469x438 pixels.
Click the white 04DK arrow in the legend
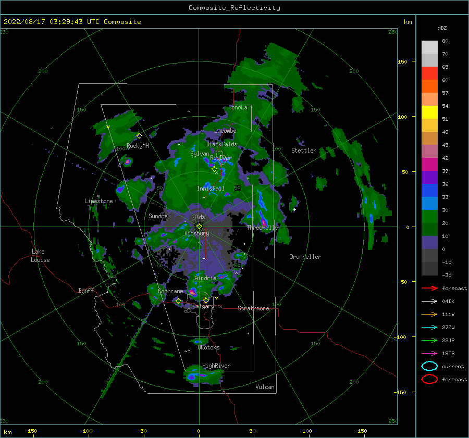(429, 302)
